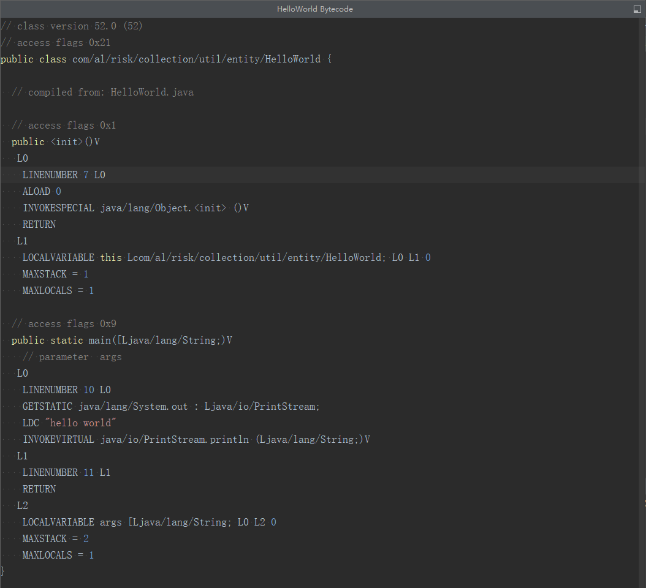This screenshot has width=646, height=588.
Task: Click the INVOKEVIRTUAL PrintStream.println line
Action: point(196,440)
